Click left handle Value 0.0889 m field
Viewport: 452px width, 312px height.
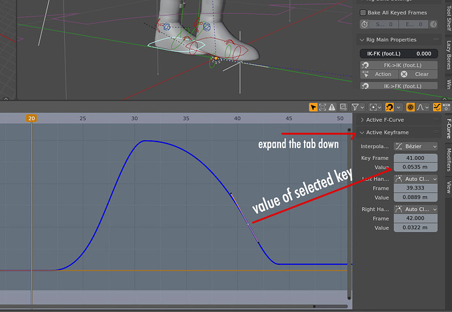(x=415, y=197)
